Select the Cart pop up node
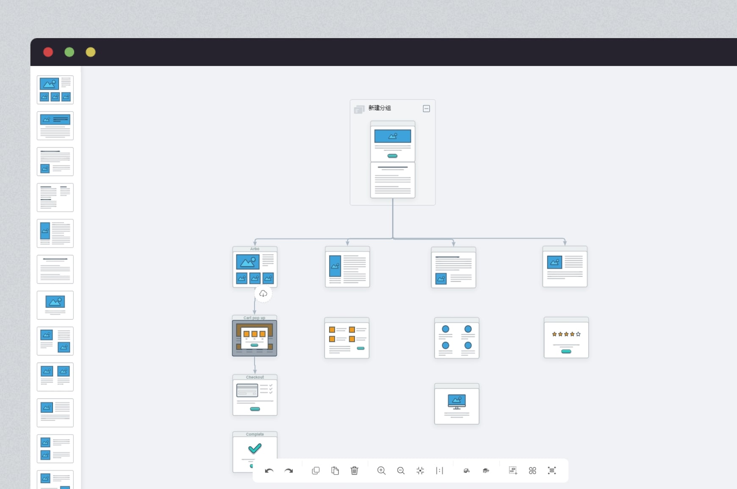Viewport: 737px width, 489px height. tap(255, 338)
